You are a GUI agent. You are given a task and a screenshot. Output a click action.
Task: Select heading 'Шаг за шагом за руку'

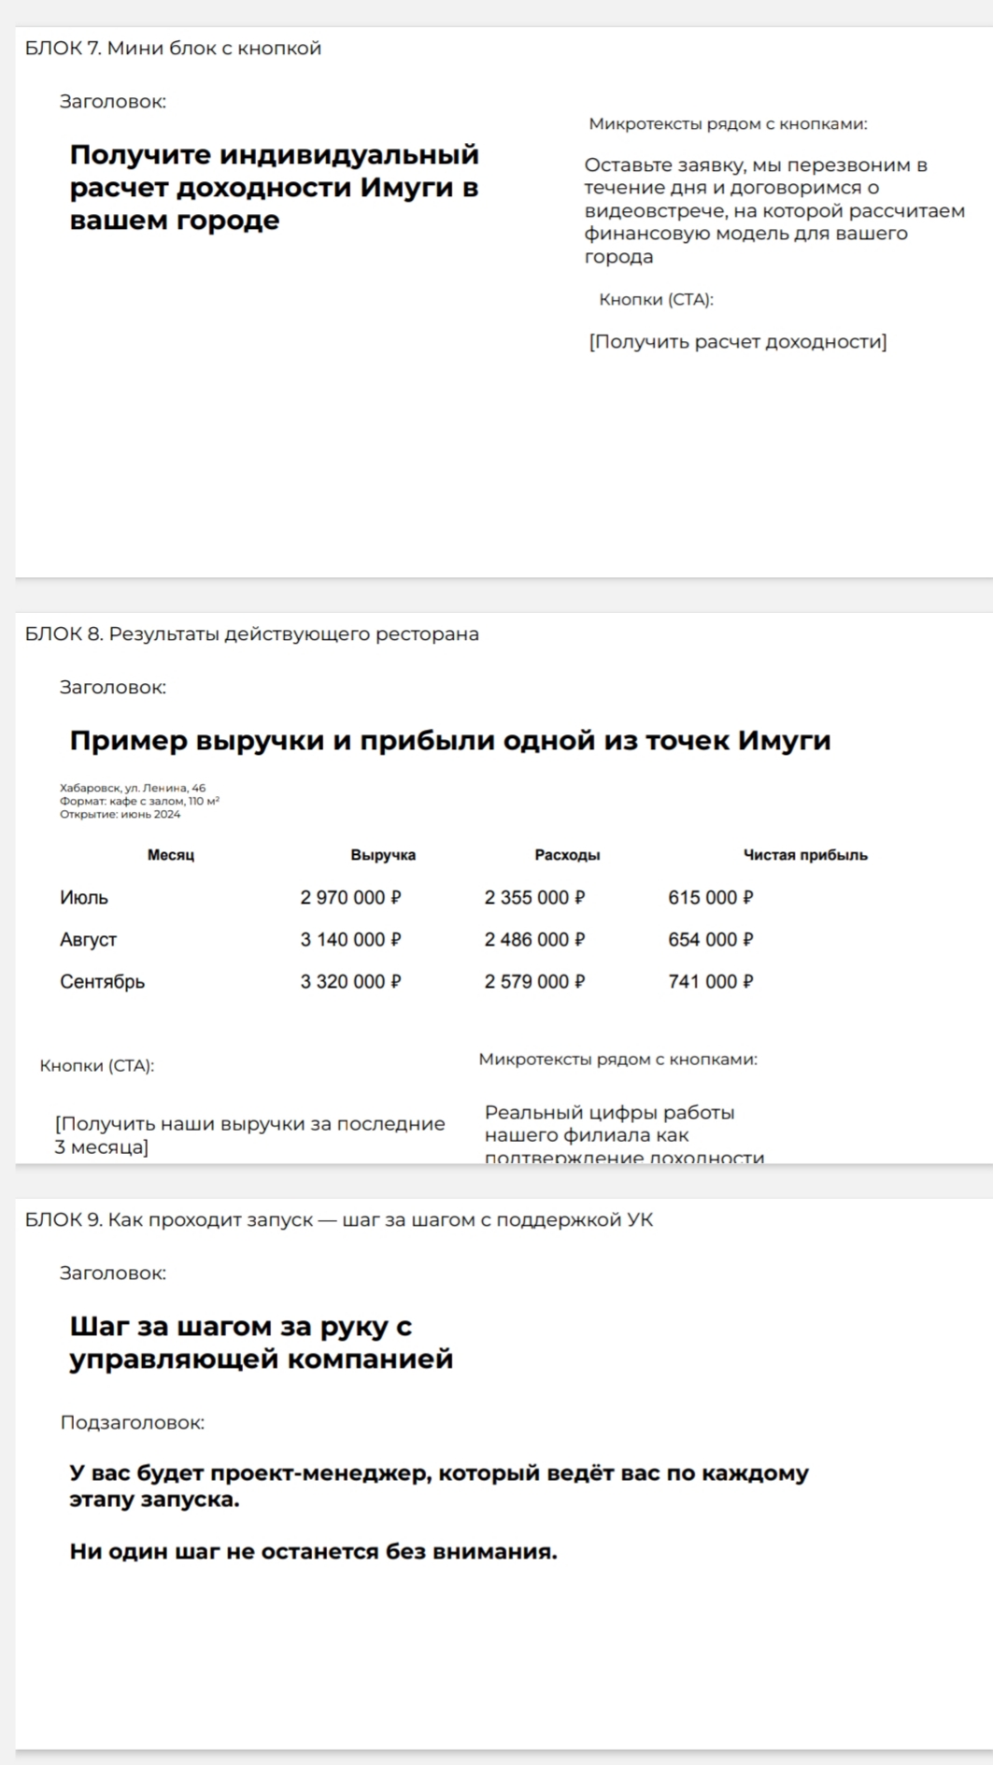pyautogui.click(x=262, y=1343)
